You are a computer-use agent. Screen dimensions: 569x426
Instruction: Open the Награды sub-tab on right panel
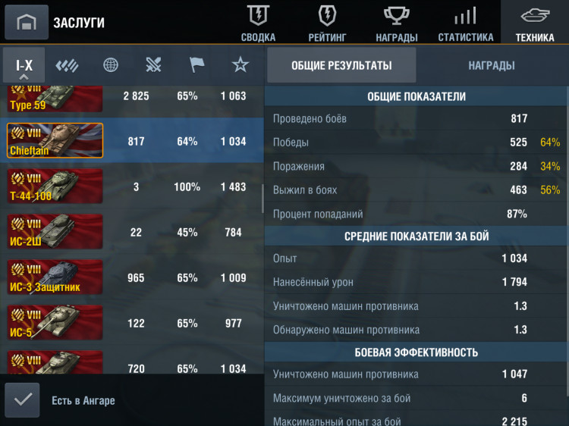coord(492,66)
